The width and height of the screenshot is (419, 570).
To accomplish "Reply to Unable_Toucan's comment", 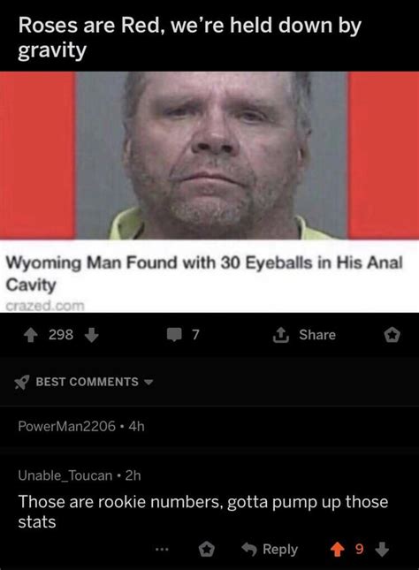I will pos(270,550).
